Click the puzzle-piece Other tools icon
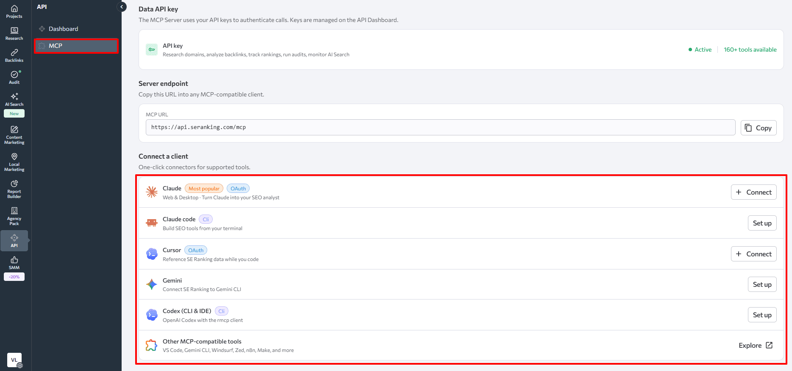Screen dimensions: 792x371 click(152, 345)
